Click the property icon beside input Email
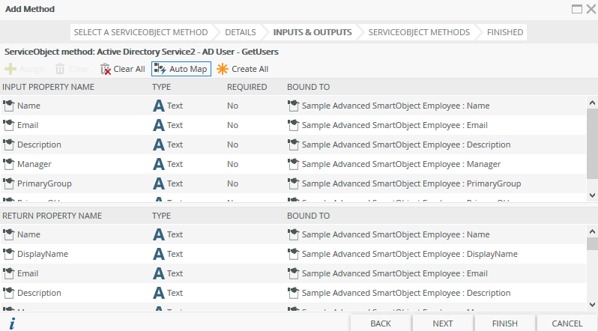Screen dimensions: 598x331 (8, 125)
